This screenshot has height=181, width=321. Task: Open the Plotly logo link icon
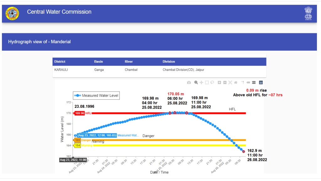261,83
